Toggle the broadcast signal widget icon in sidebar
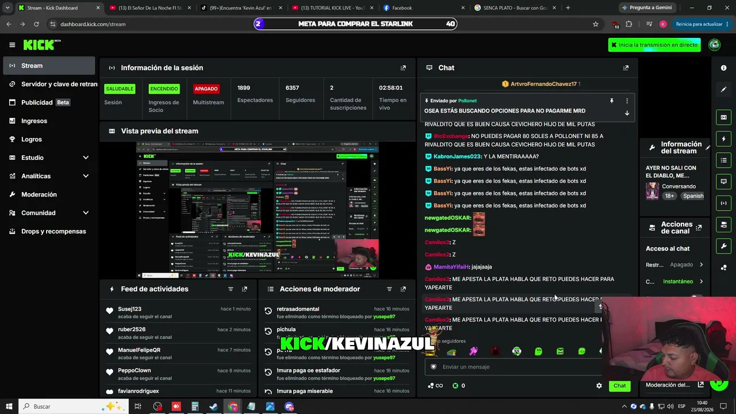Image resolution: width=736 pixels, height=414 pixels. [x=723, y=203]
